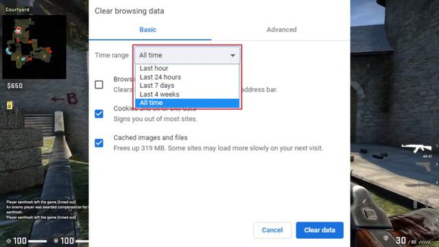Click 'Signs you out of most sites.' text
The width and height of the screenshot is (439, 247).
point(155,119)
